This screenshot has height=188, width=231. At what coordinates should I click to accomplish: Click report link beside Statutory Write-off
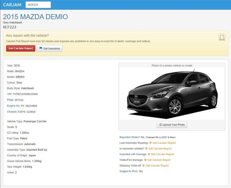tap(157, 165)
